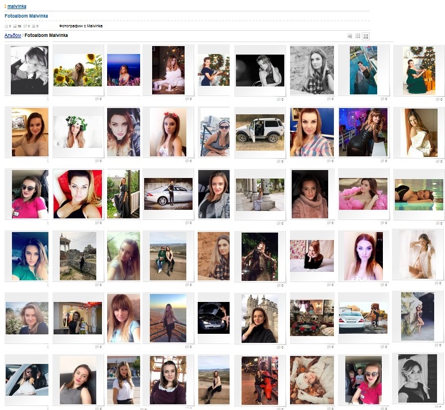Select the large thumbnails view icon
Screen dimensions: 445x410
(366, 36)
